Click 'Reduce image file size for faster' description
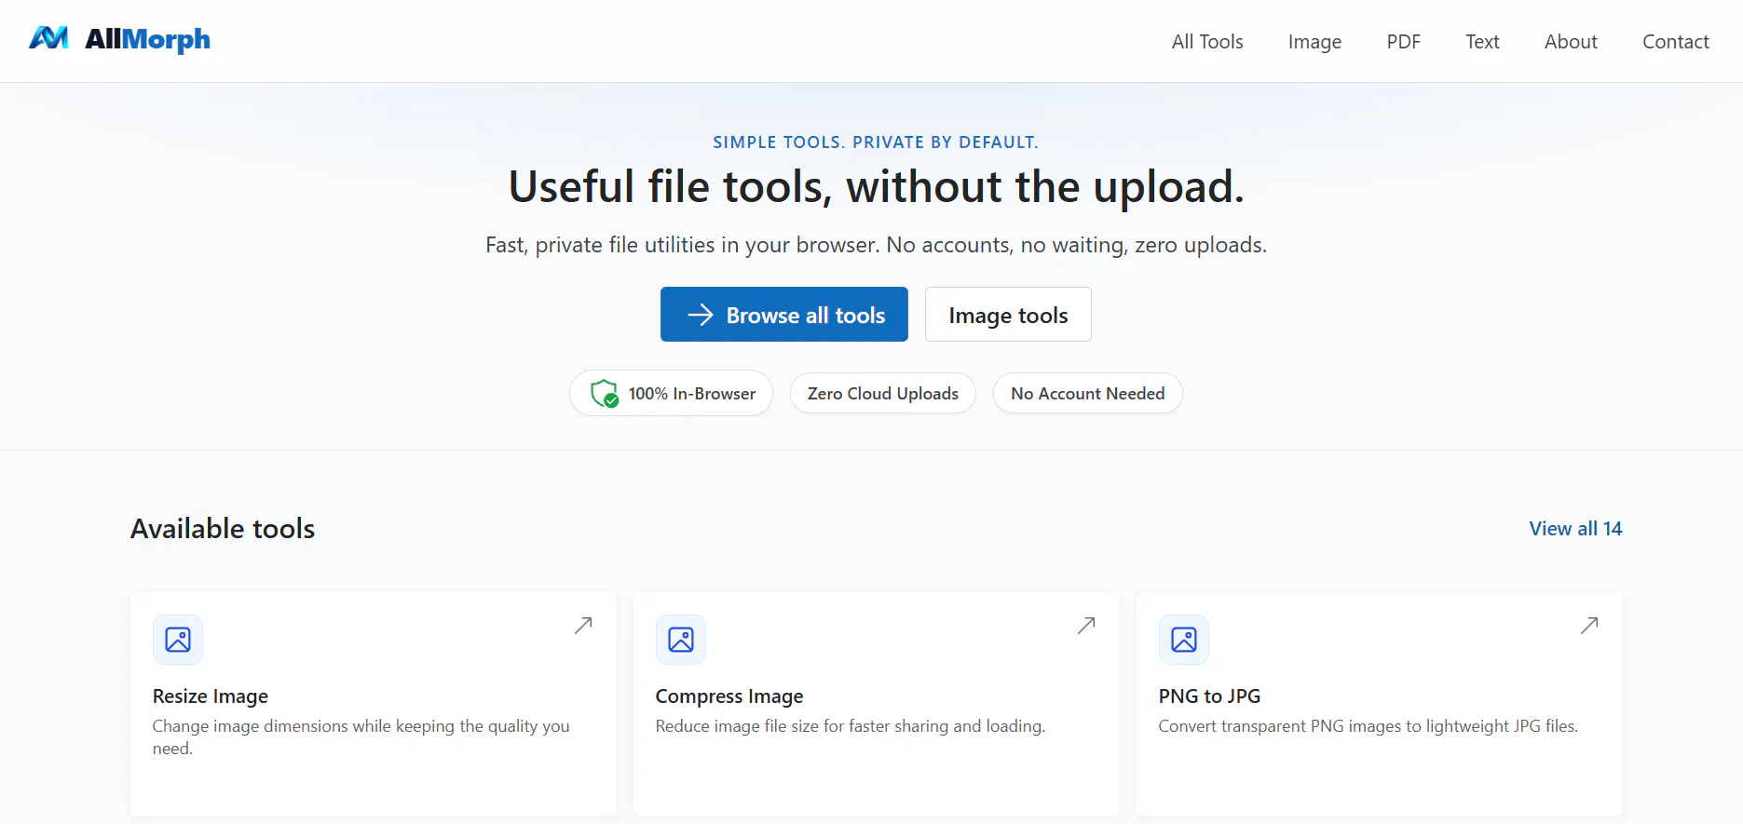 tap(851, 726)
